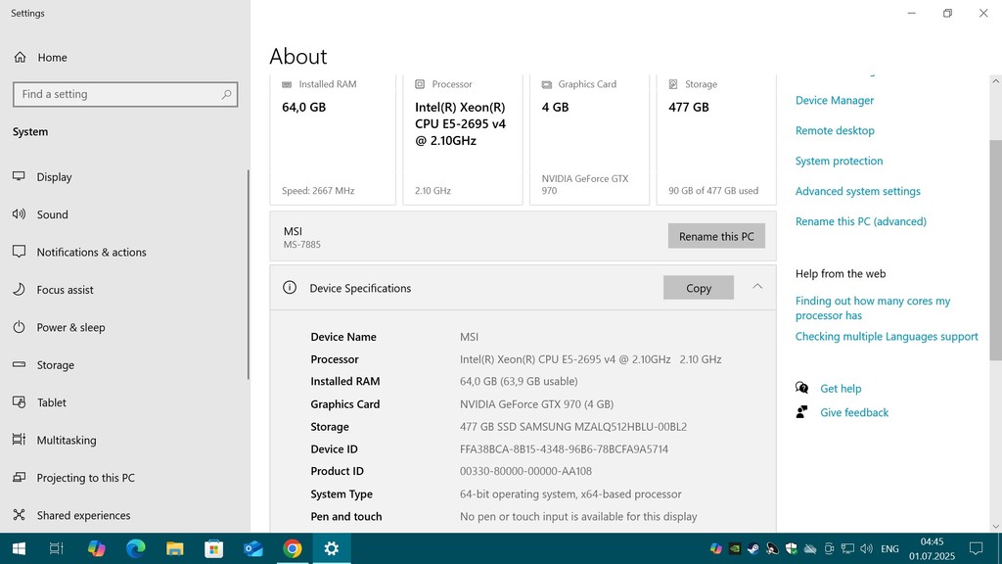This screenshot has width=1002, height=564.
Task: Open Microsoft Store from the taskbar
Action: (x=214, y=548)
